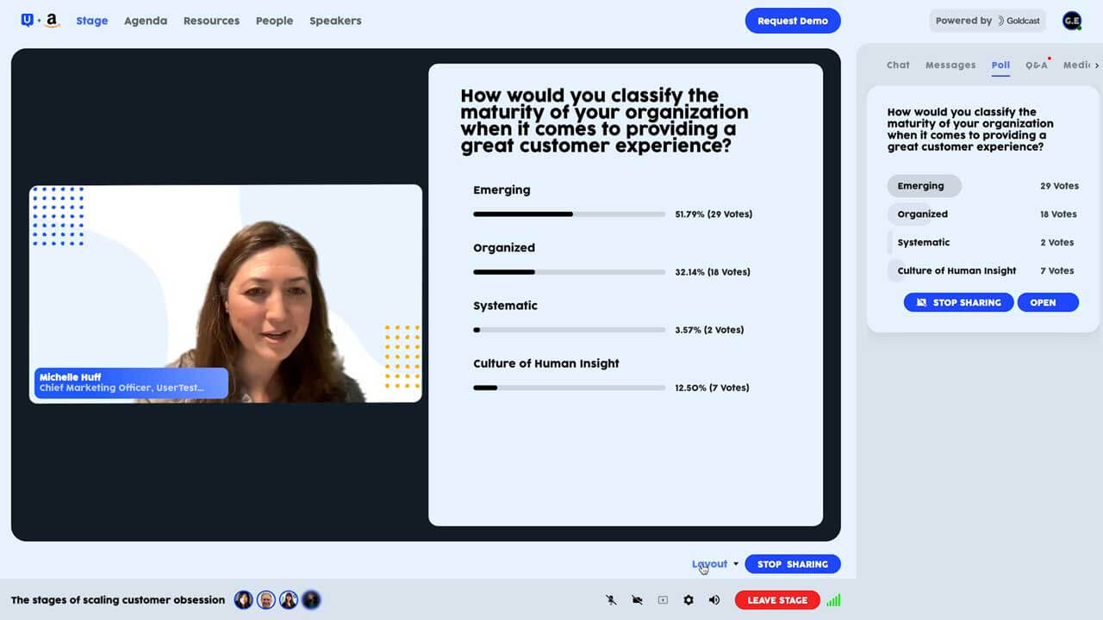Screen dimensions: 1103x620
Task: Check the network connection signal bars
Action: 833,599
